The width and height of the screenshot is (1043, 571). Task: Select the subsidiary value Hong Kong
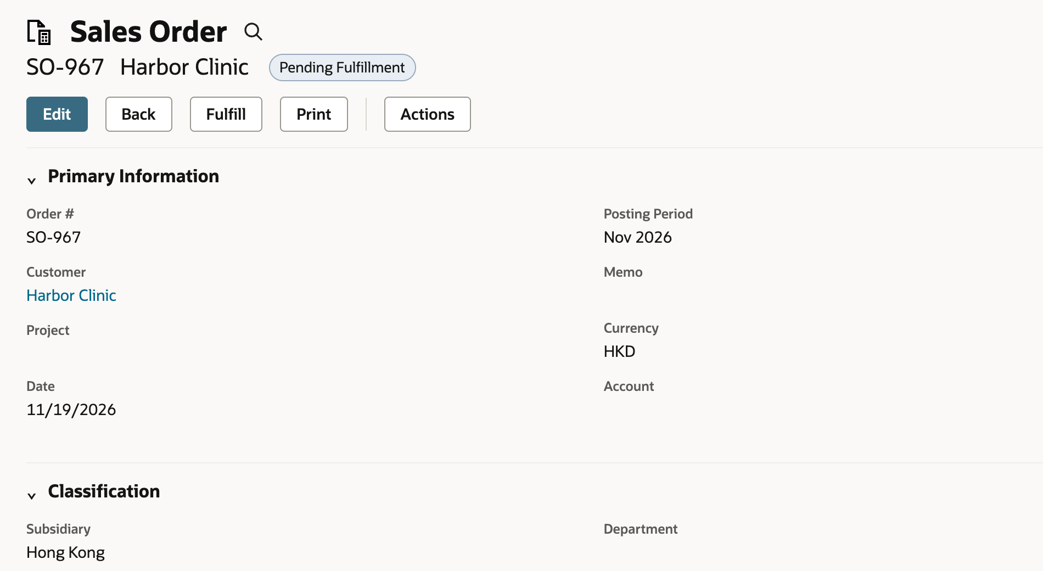pos(66,552)
